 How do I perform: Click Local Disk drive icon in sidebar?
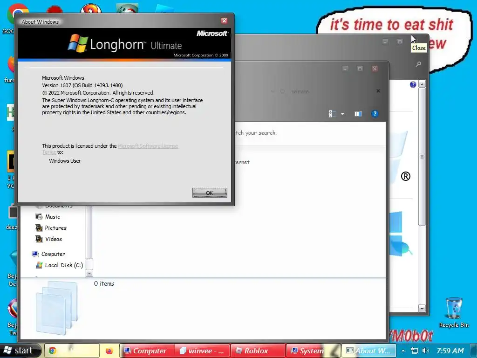click(39, 265)
